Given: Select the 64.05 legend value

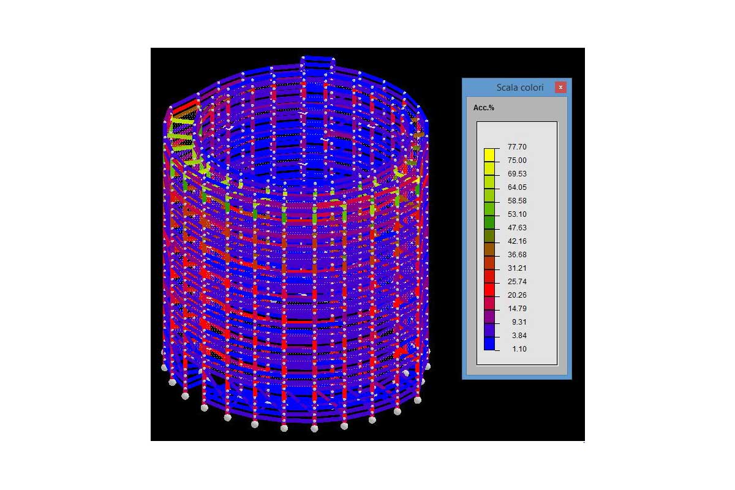Looking at the screenshot, I should coord(517,187).
